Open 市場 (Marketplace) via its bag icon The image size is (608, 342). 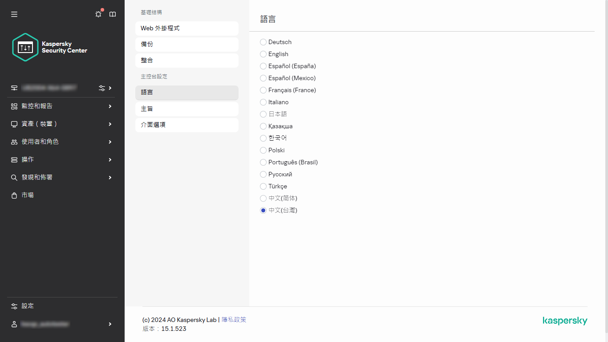[14, 195]
